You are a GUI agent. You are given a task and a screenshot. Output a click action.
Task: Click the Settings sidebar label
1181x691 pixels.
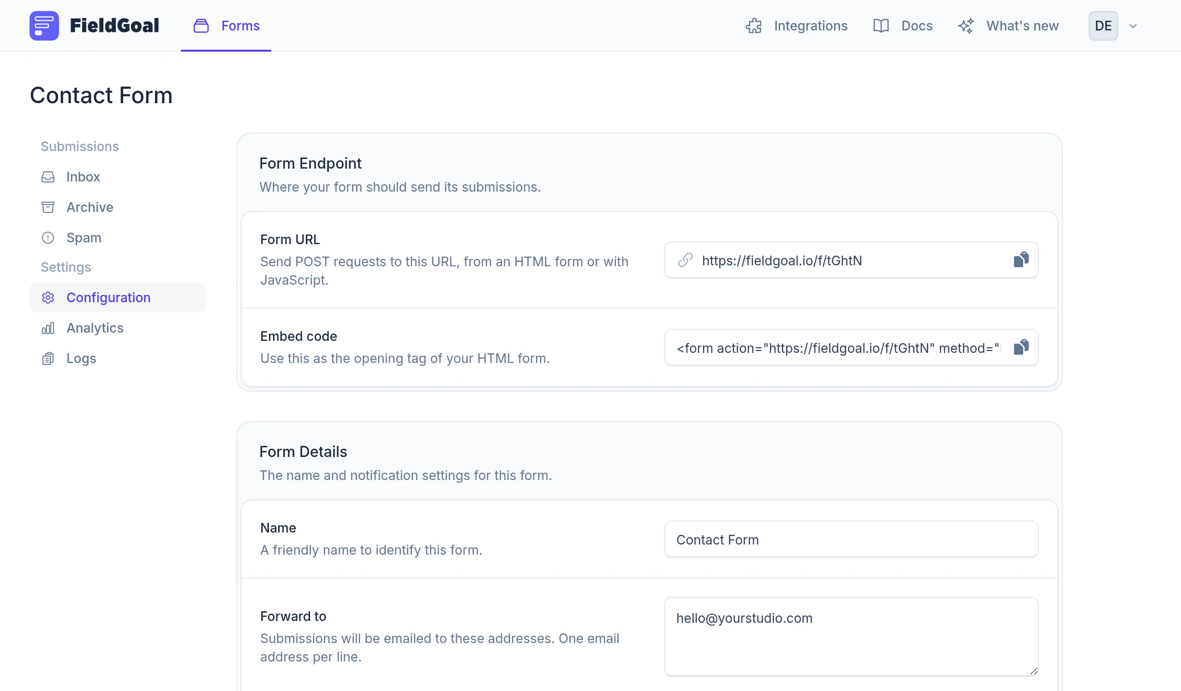(x=66, y=267)
